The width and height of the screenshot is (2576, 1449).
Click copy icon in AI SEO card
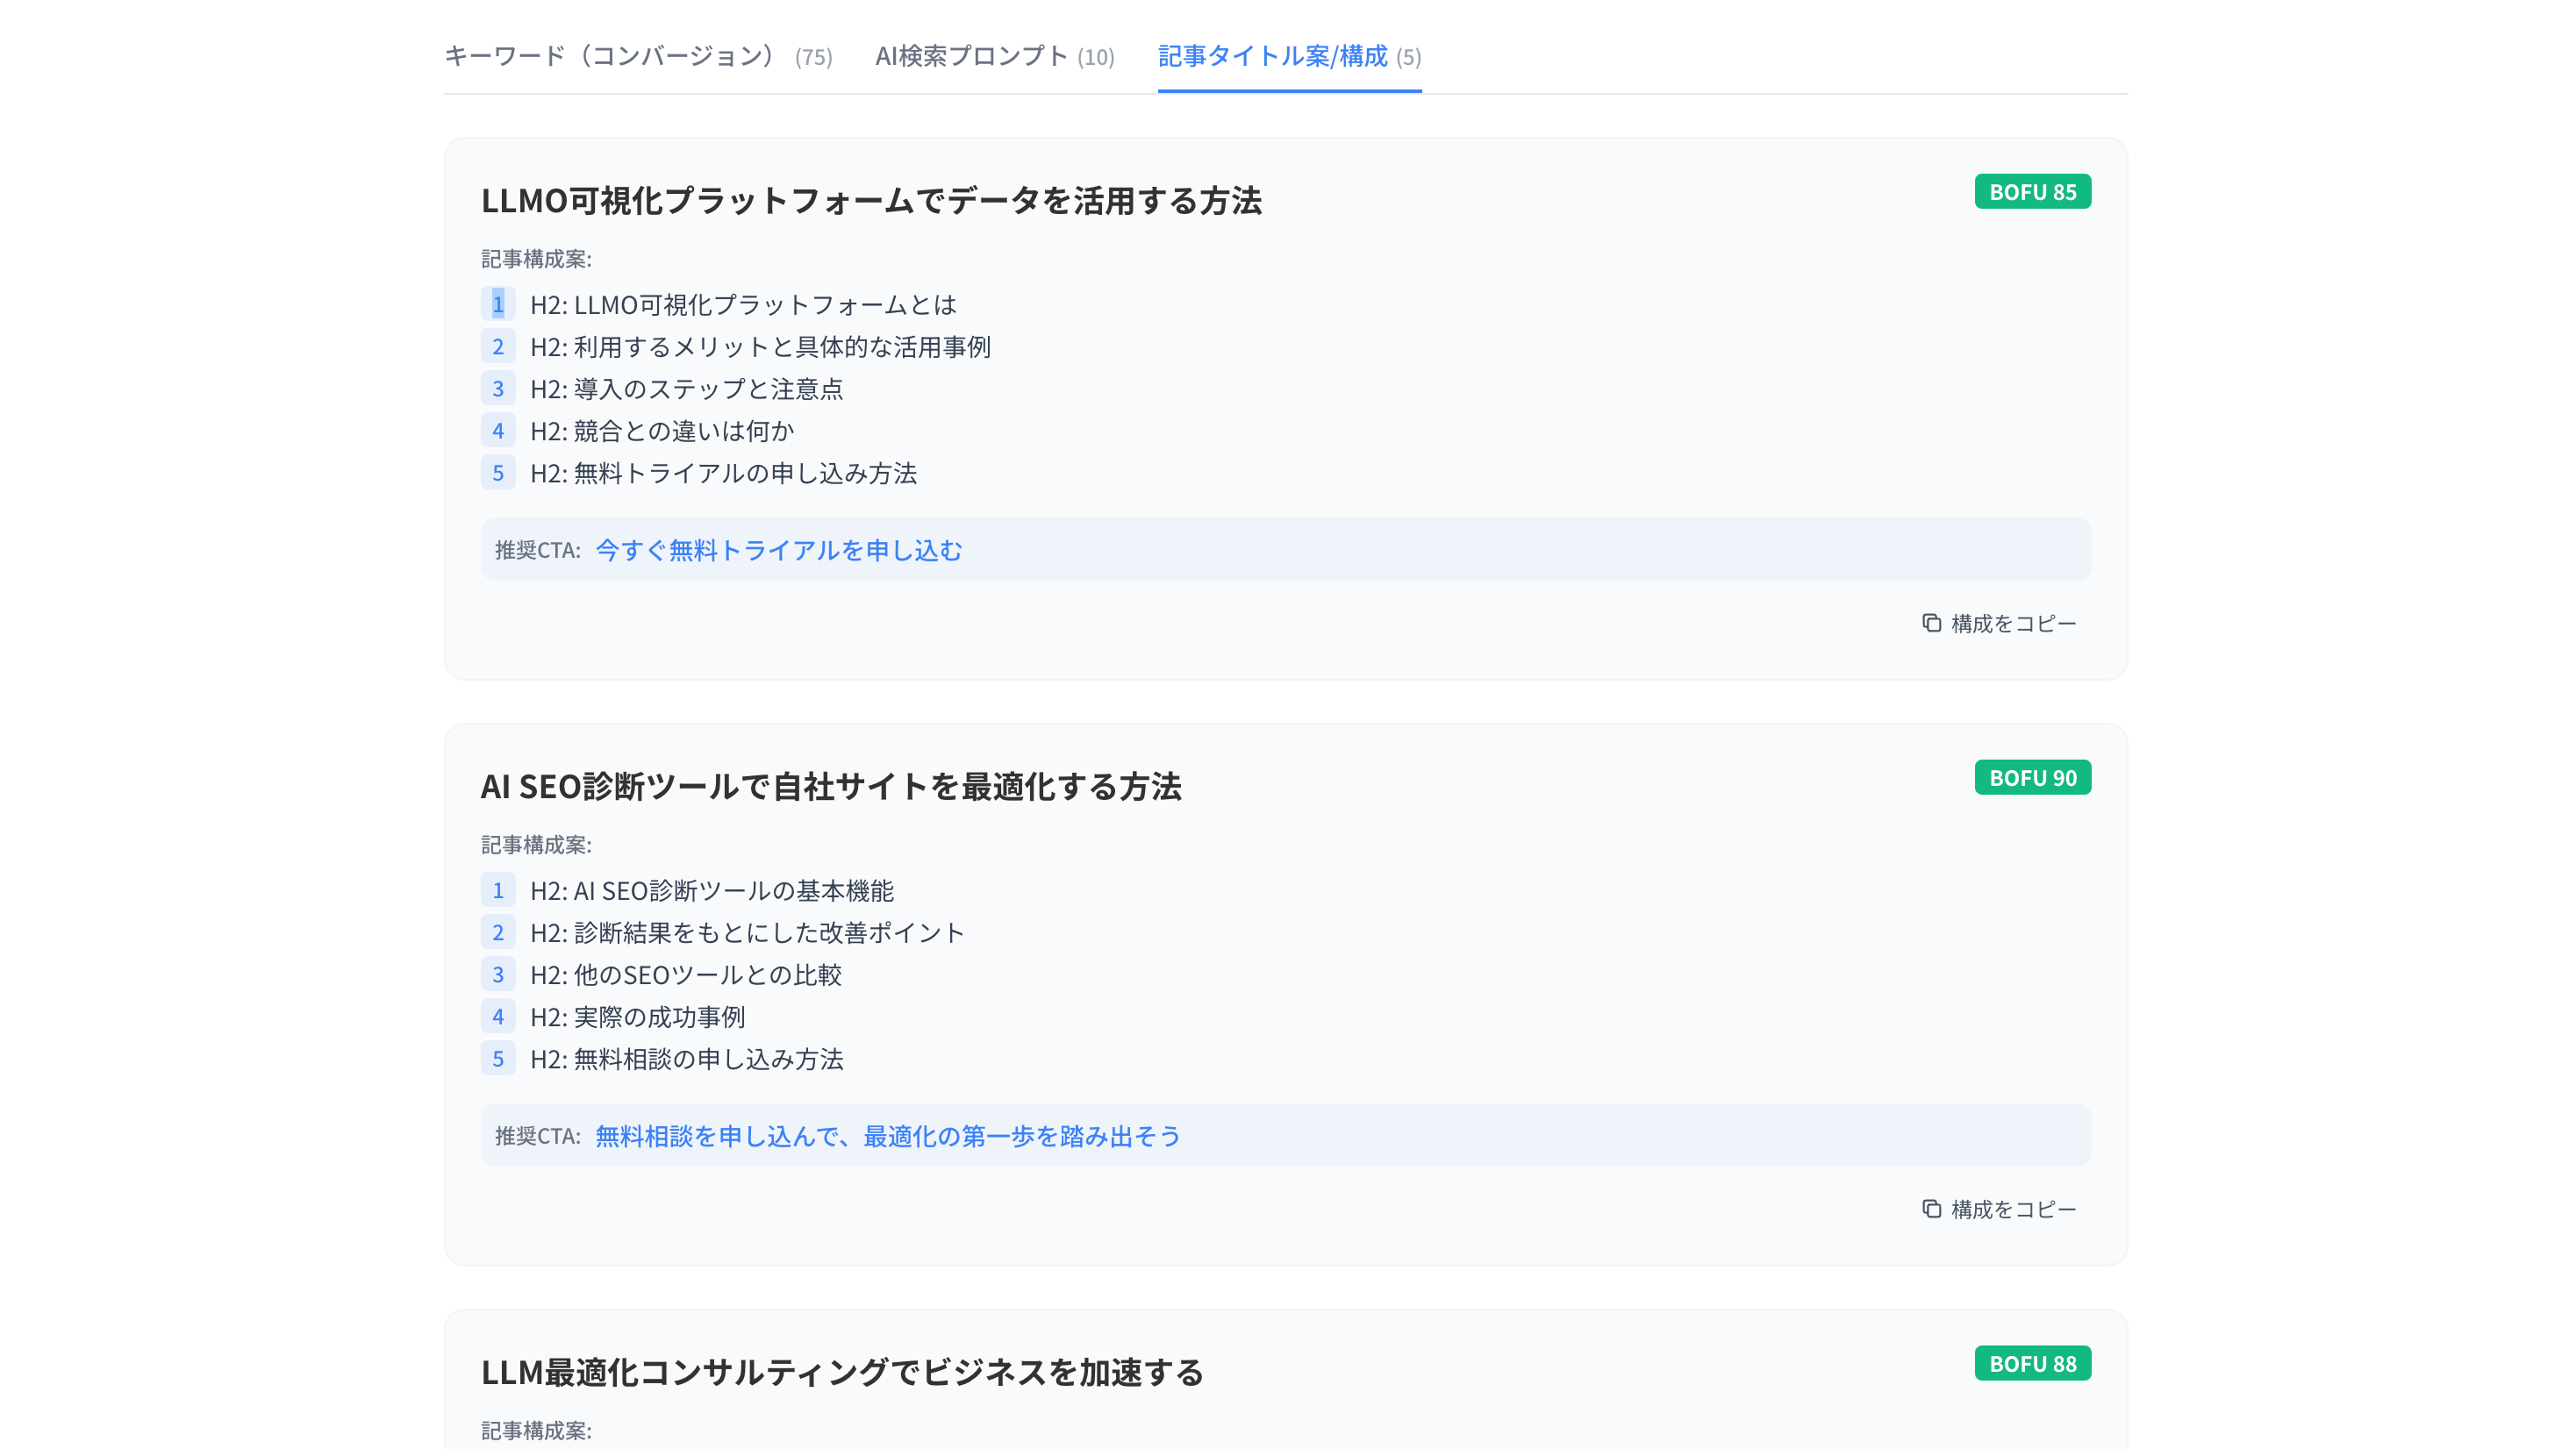pos(1931,1209)
